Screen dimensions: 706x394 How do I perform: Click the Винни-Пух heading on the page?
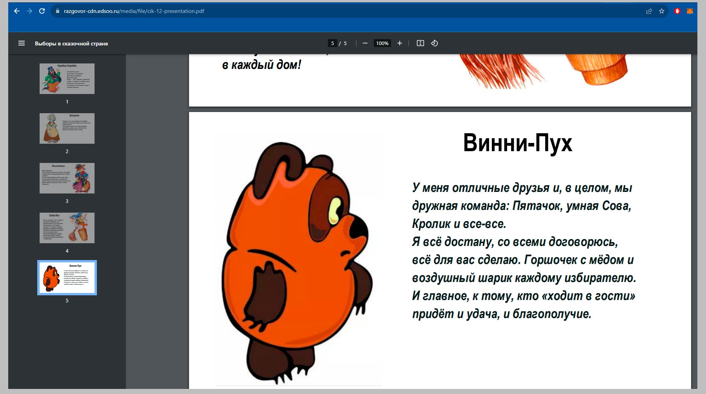coord(518,143)
